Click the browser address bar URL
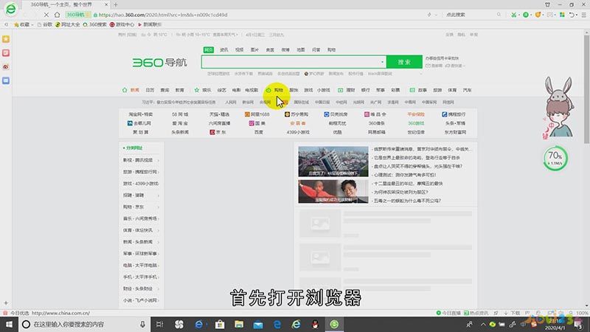The image size is (590, 332). (x=163, y=15)
